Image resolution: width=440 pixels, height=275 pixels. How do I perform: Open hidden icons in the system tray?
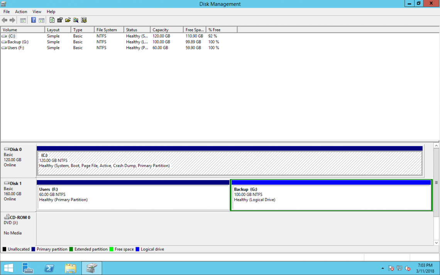(382, 268)
